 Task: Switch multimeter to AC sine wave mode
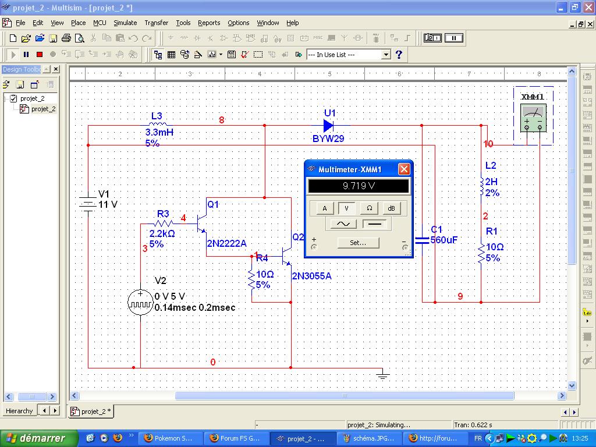343,223
